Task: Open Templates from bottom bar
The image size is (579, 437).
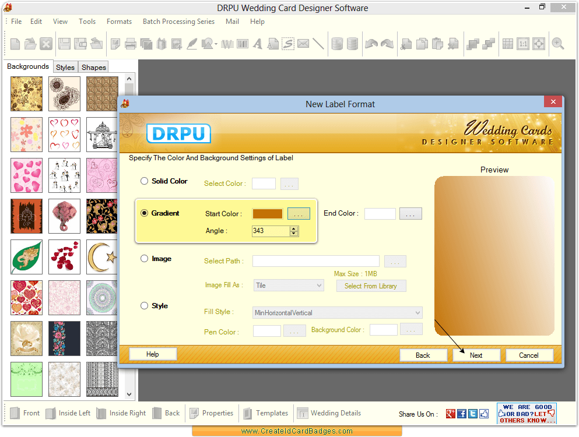Action: (x=265, y=413)
